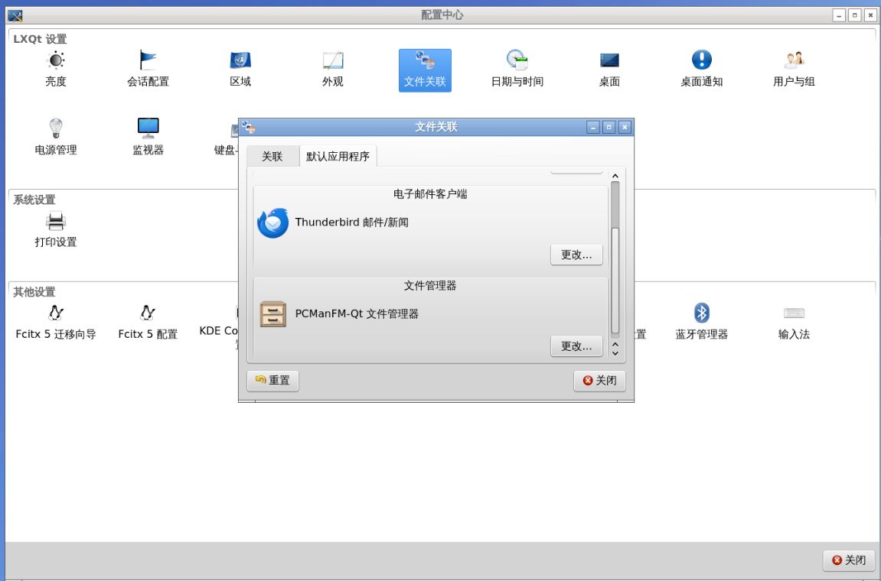
Task: Open the 外观 appearance settings
Action: [333, 70]
